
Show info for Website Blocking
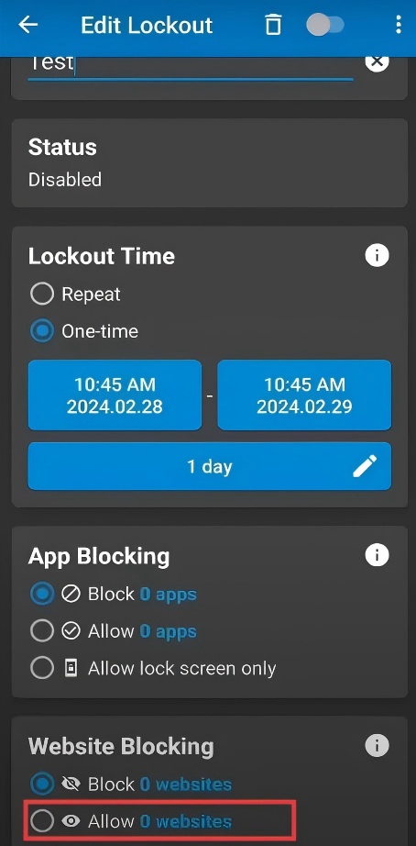click(x=377, y=746)
